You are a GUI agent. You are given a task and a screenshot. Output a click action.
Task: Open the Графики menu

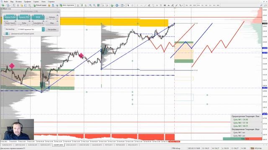coord(27,2)
